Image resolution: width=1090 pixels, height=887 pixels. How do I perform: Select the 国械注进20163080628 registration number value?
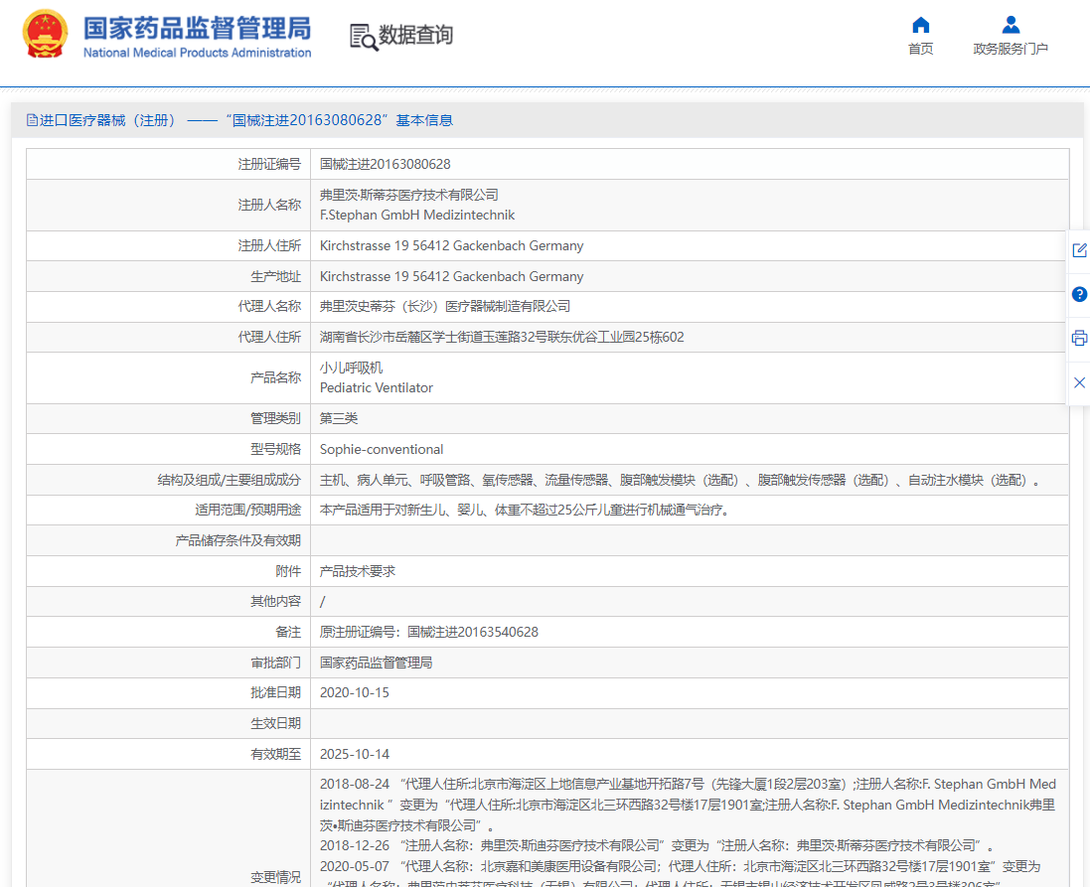pyautogui.click(x=385, y=164)
